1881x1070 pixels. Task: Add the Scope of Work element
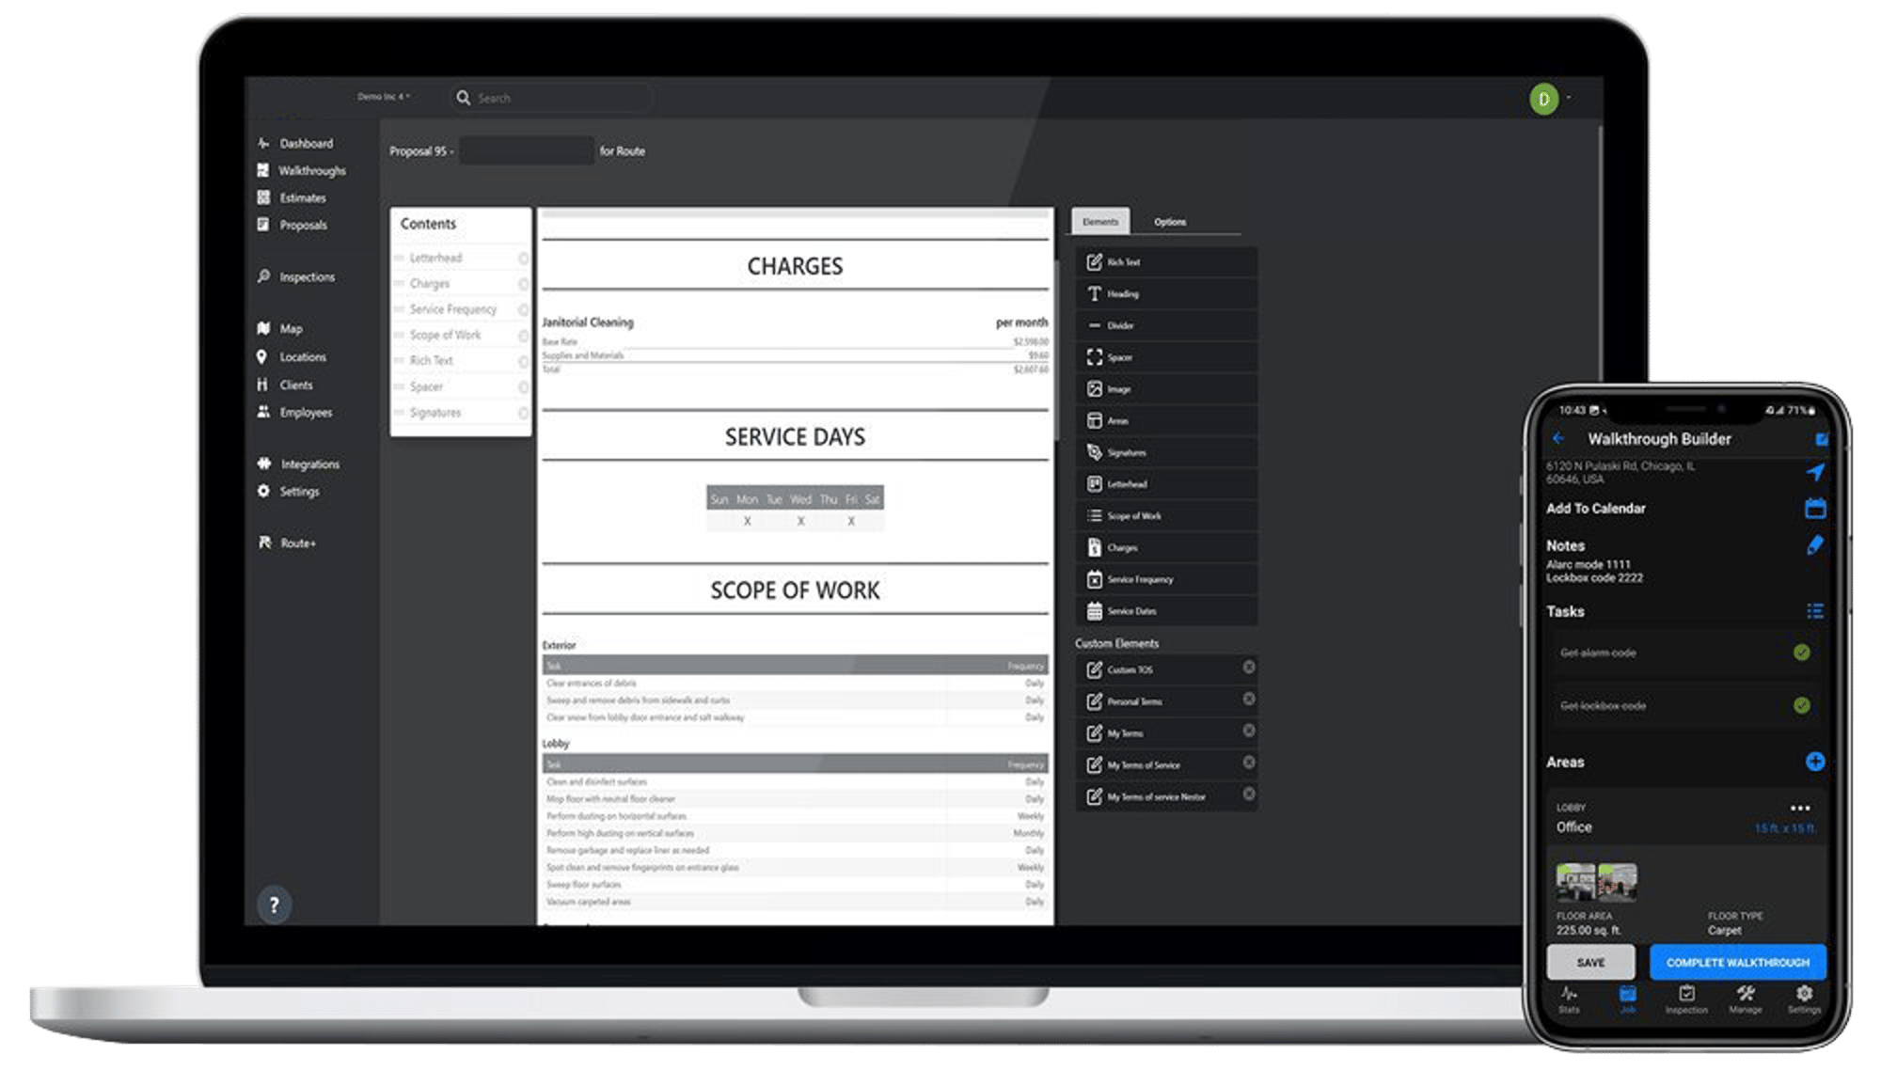pos(1166,515)
